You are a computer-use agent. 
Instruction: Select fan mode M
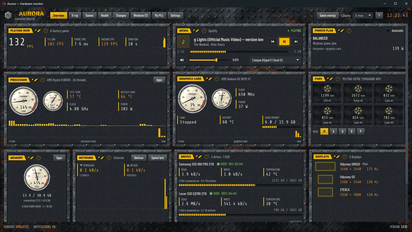(324, 132)
